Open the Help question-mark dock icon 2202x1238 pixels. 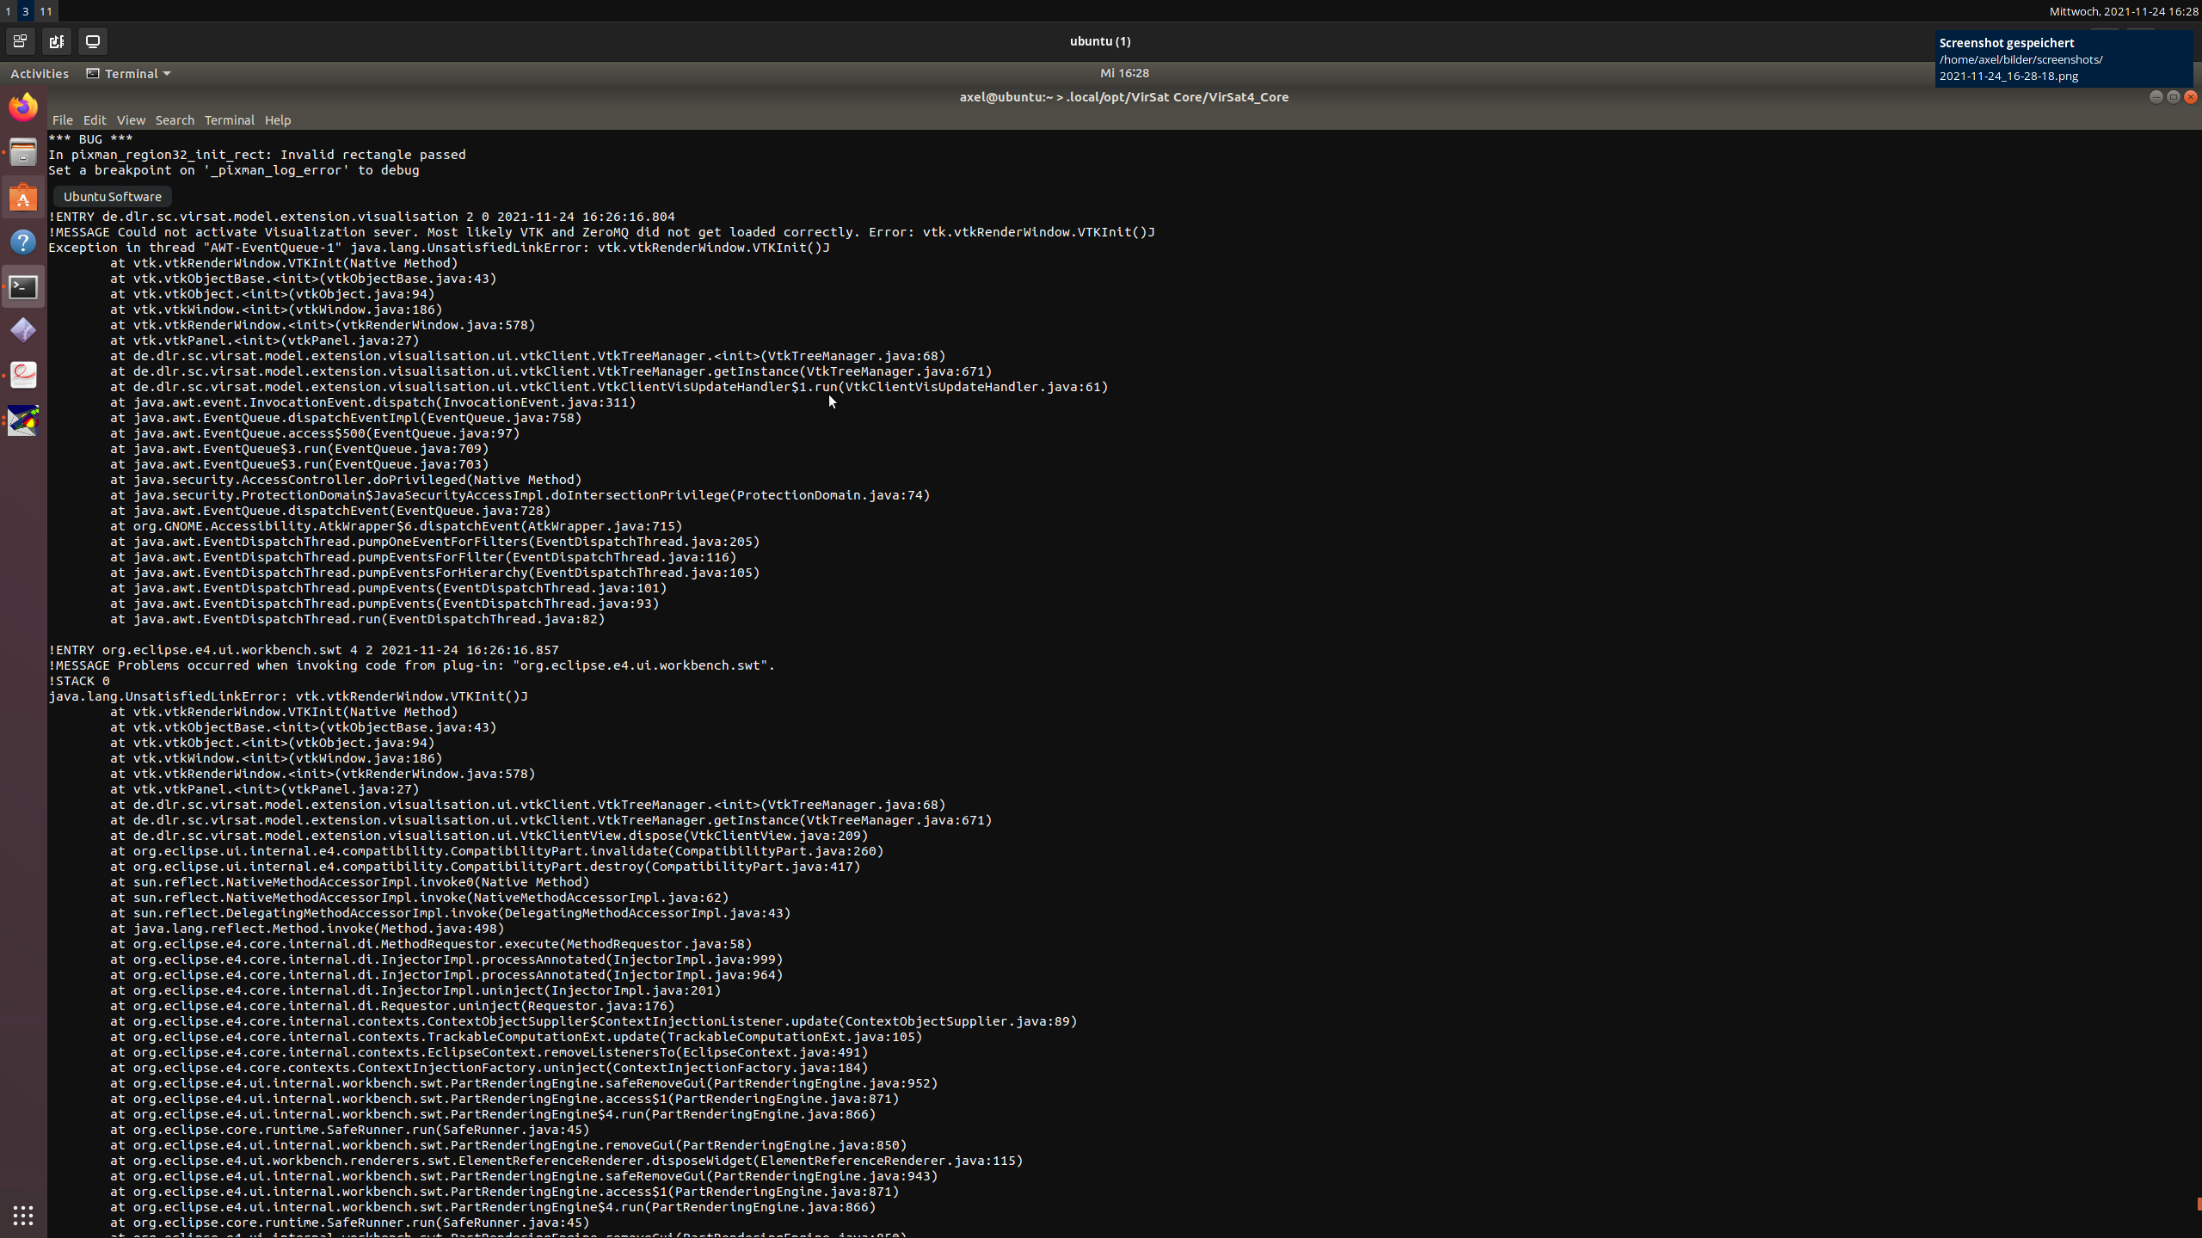(23, 242)
